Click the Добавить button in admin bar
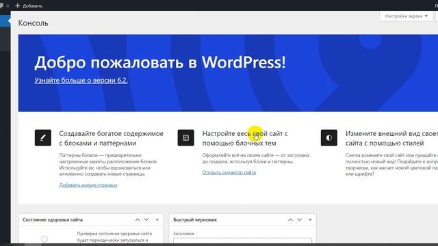 click(29, 5)
